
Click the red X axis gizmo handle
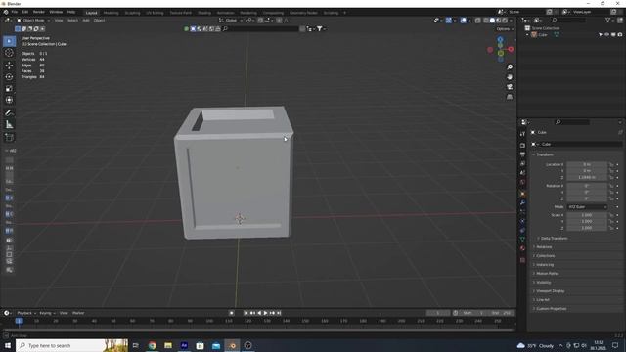[x=511, y=49]
